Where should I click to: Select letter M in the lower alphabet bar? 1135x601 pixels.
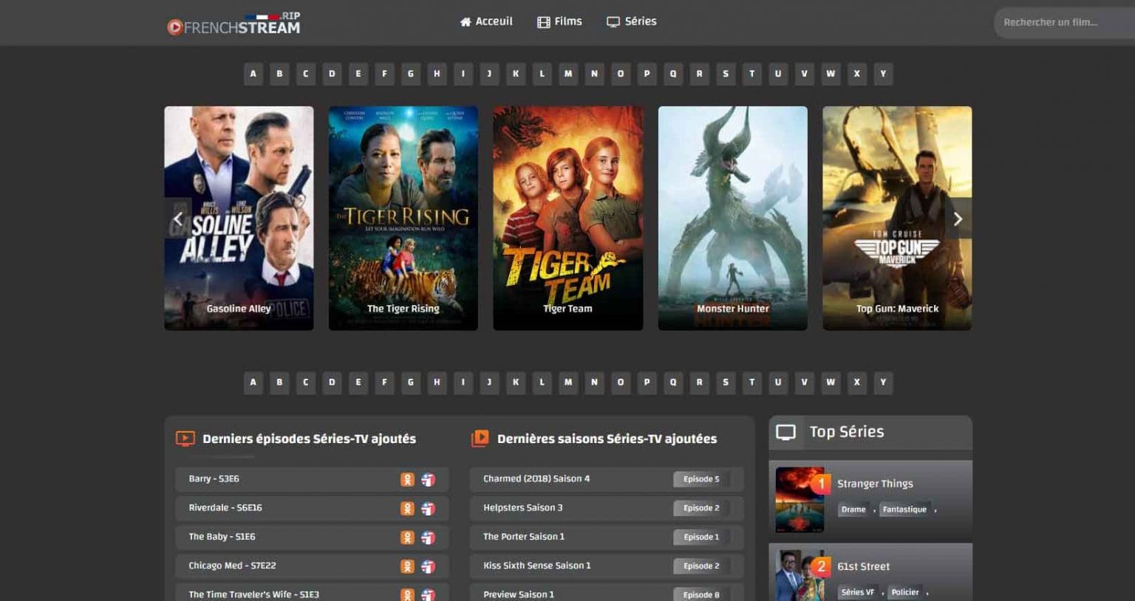pyautogui.click(x=568, y=382)
